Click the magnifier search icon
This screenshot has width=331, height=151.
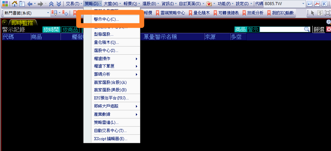(x=307, y=30)
